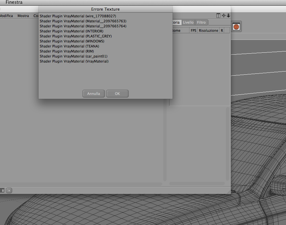Switch to the Livello tab

coord(188,22)
